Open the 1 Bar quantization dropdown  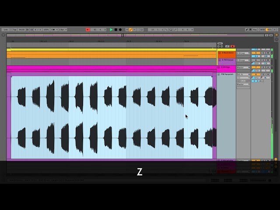(x=63, y=30)
